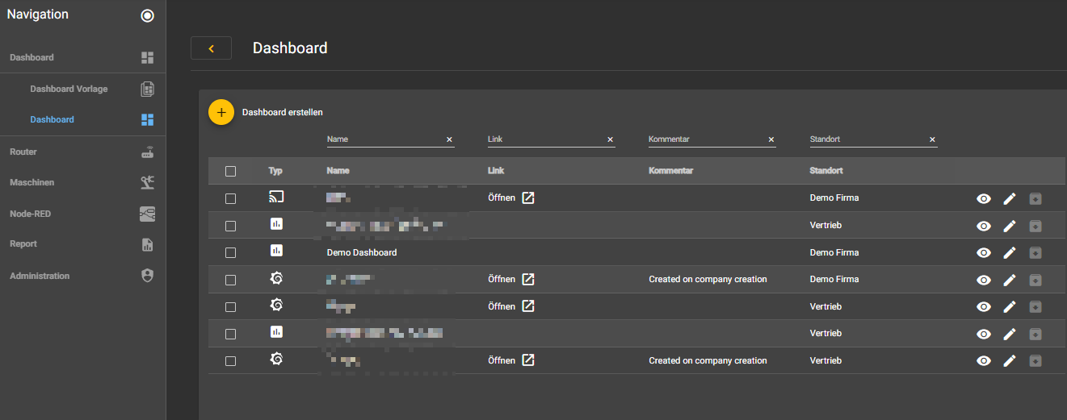Screen dimensions: 1067x420
Task: Select the highlighted Dashboard submenu item
Action: point(53,120)
